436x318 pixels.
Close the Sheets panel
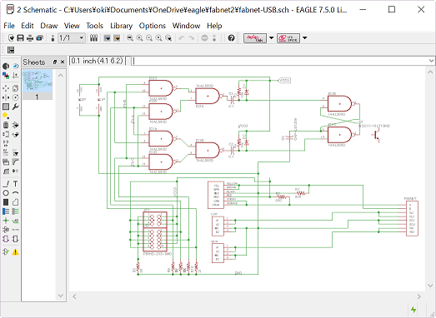63,62
